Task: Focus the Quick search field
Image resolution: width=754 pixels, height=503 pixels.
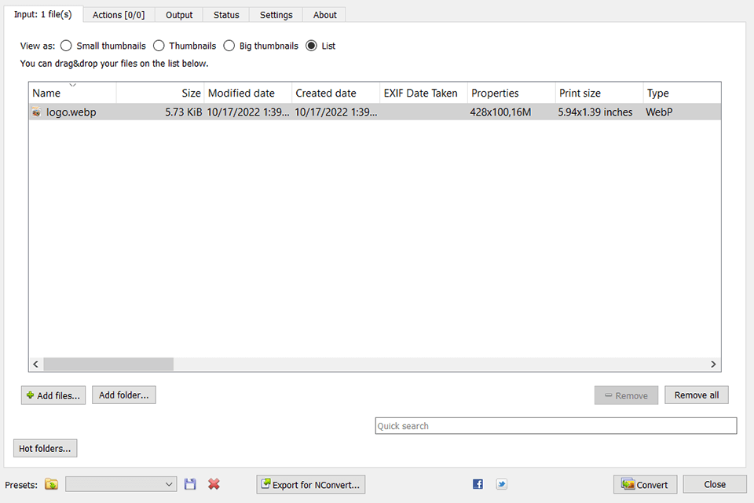Action: pyautogui.click(x=556, y=426)
